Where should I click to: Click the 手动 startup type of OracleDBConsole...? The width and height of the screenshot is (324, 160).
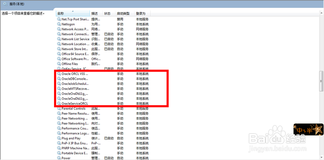point(120,79)
